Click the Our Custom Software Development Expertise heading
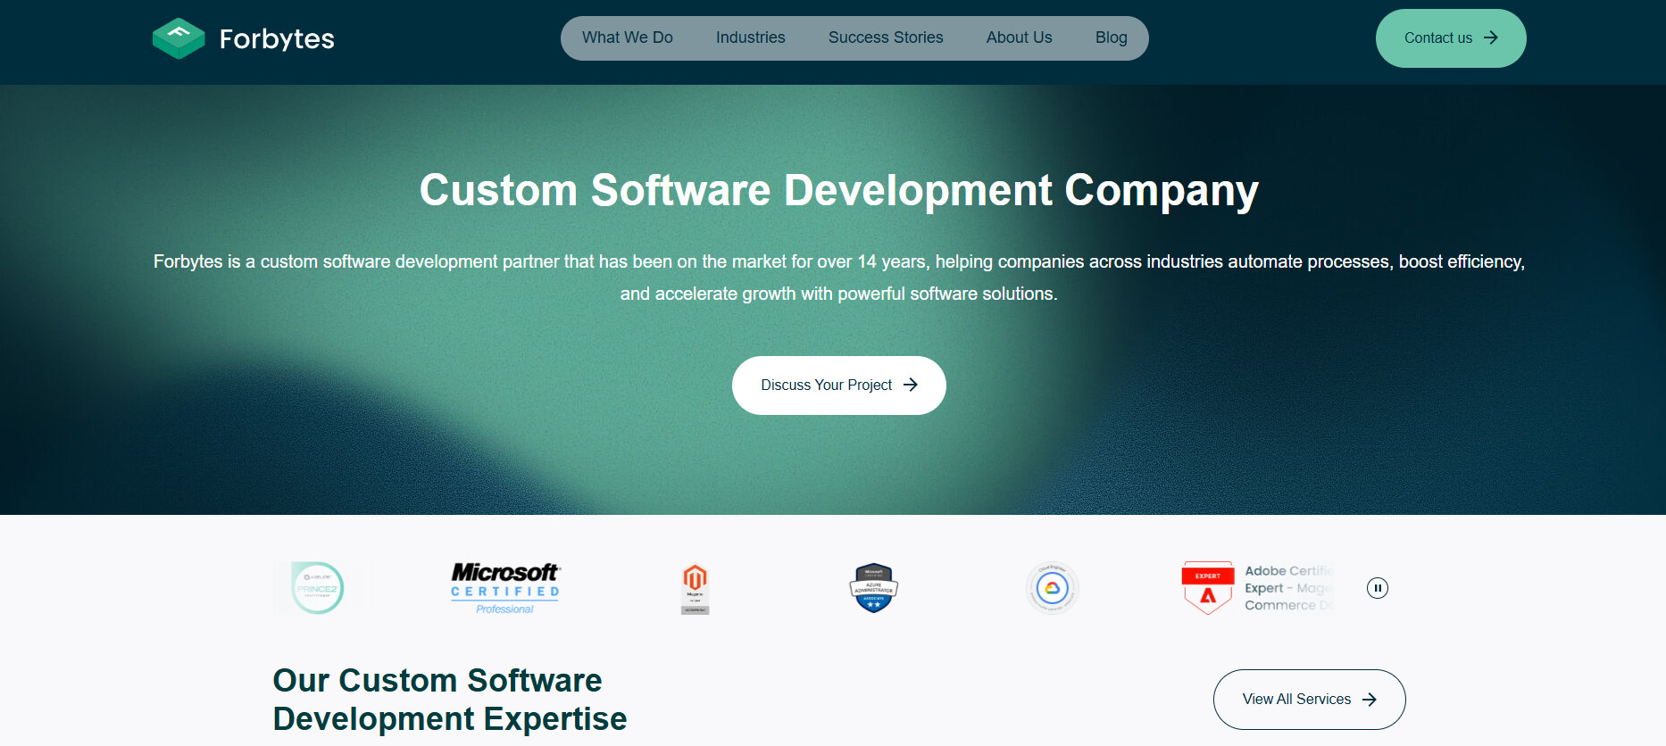 point(449,699)
